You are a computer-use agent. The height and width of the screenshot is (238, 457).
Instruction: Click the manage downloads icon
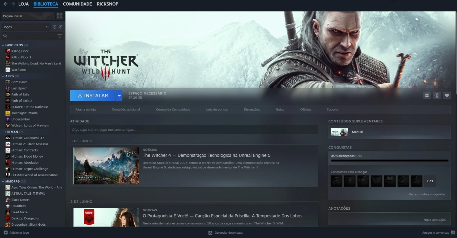[211, 233]
